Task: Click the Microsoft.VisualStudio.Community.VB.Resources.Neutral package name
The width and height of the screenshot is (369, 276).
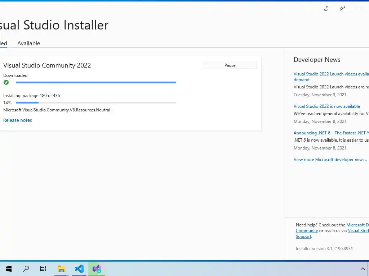Action: click(57, 110)
